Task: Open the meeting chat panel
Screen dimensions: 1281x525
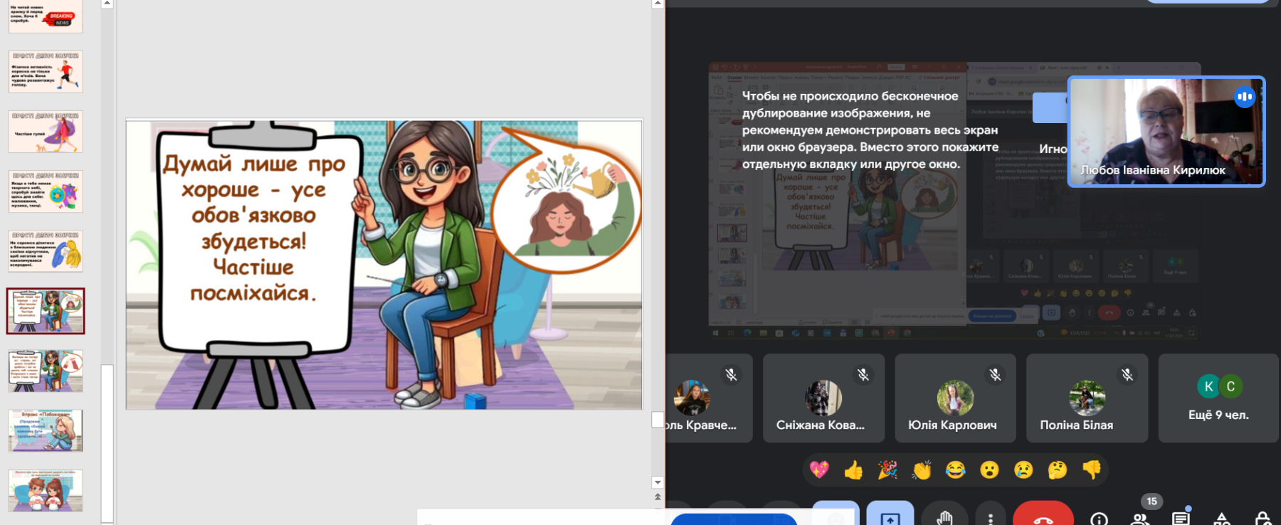Action: (x=1181, y=517)
